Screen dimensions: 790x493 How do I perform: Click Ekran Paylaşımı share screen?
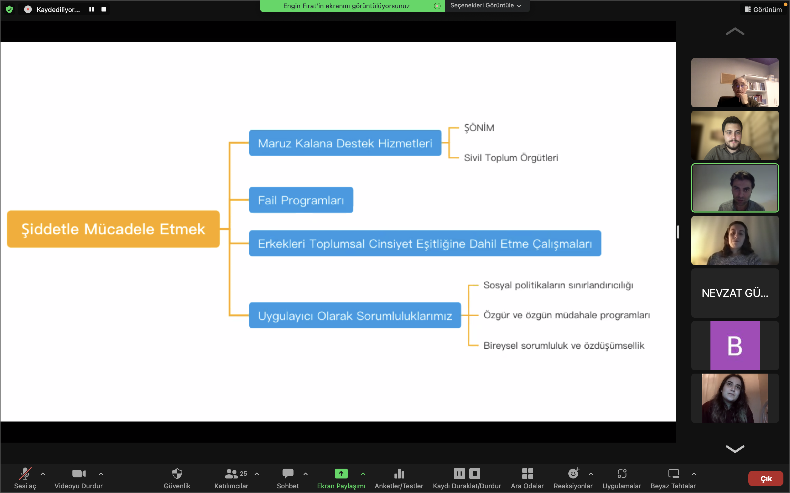[x=341, y=474]
